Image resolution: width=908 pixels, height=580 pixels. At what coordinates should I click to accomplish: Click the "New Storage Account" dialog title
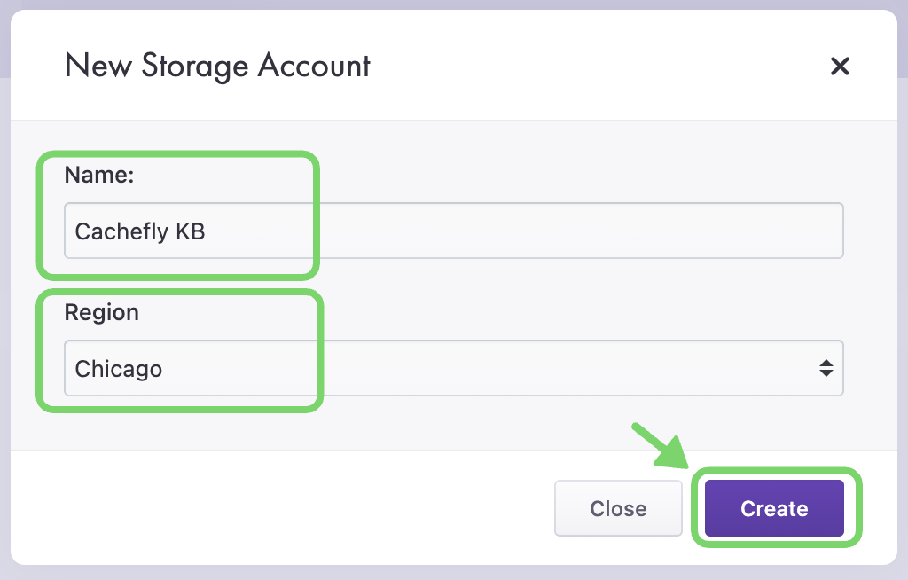pyautogui.click(x=217, y=66)
